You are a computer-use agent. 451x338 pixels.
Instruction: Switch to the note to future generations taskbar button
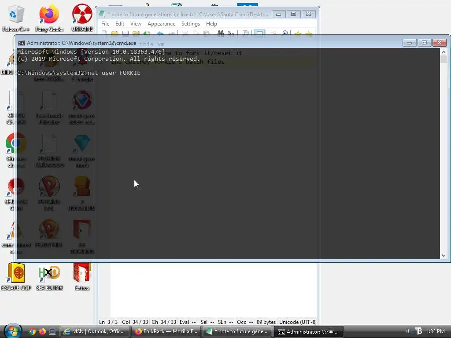coord(237,331)
